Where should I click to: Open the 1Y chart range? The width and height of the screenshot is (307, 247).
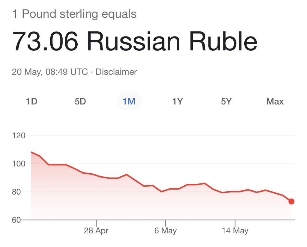[x=177, y=101]
